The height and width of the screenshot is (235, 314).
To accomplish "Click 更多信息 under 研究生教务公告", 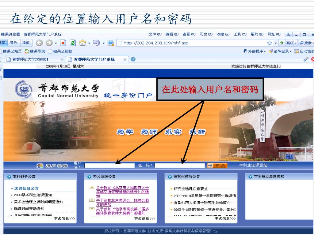I will click(225, 219).
